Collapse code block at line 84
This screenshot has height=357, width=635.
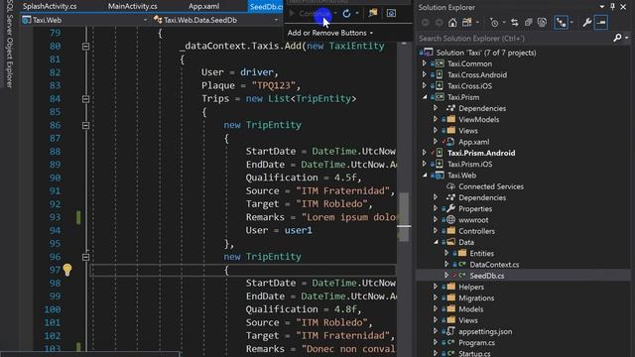[85, 99]
